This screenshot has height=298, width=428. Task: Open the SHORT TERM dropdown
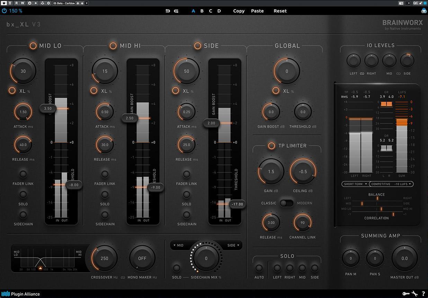(355, 184)
